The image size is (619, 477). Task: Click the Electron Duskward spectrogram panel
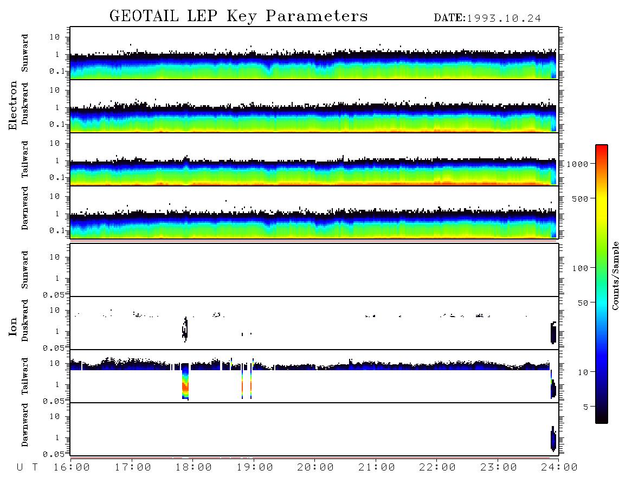click(314, 106)
